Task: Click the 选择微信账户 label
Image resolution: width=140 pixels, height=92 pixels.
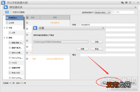Action: point(88,12)
